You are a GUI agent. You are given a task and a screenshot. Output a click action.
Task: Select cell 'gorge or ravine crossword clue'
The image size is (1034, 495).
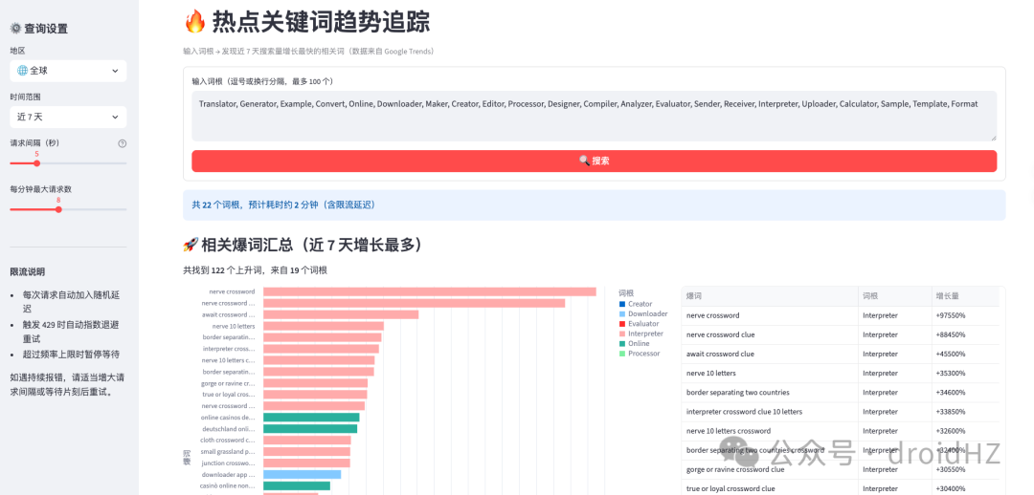click(x=770, y=469)
